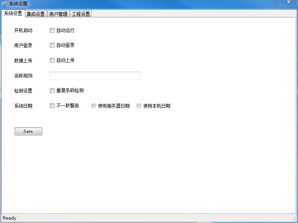This screenshot has height=223, width=298.
Task: Select the 使用服务器日期 radio button
Action: click(x=94, y=106)
